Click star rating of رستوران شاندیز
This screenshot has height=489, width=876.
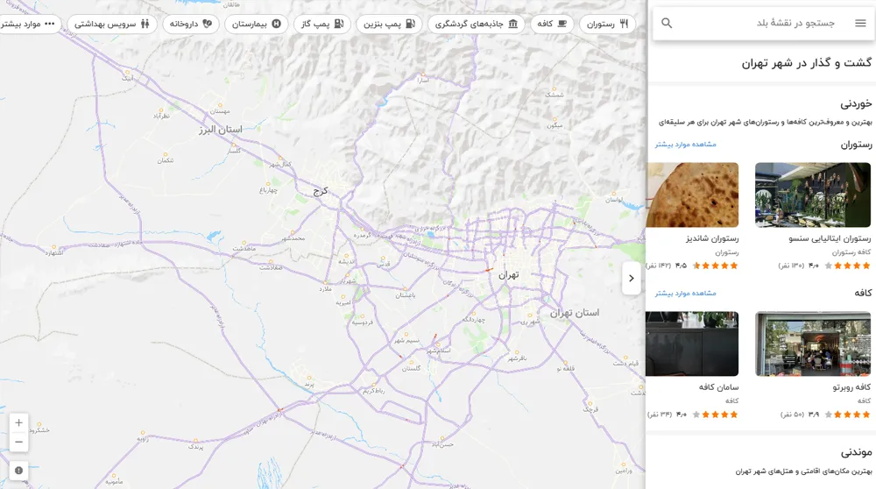(715, 266)
